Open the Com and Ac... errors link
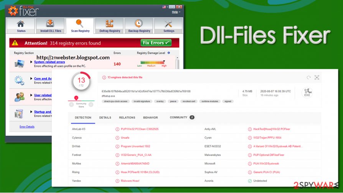This screenshot has height=193, width=343. click(x=43, y=79)
